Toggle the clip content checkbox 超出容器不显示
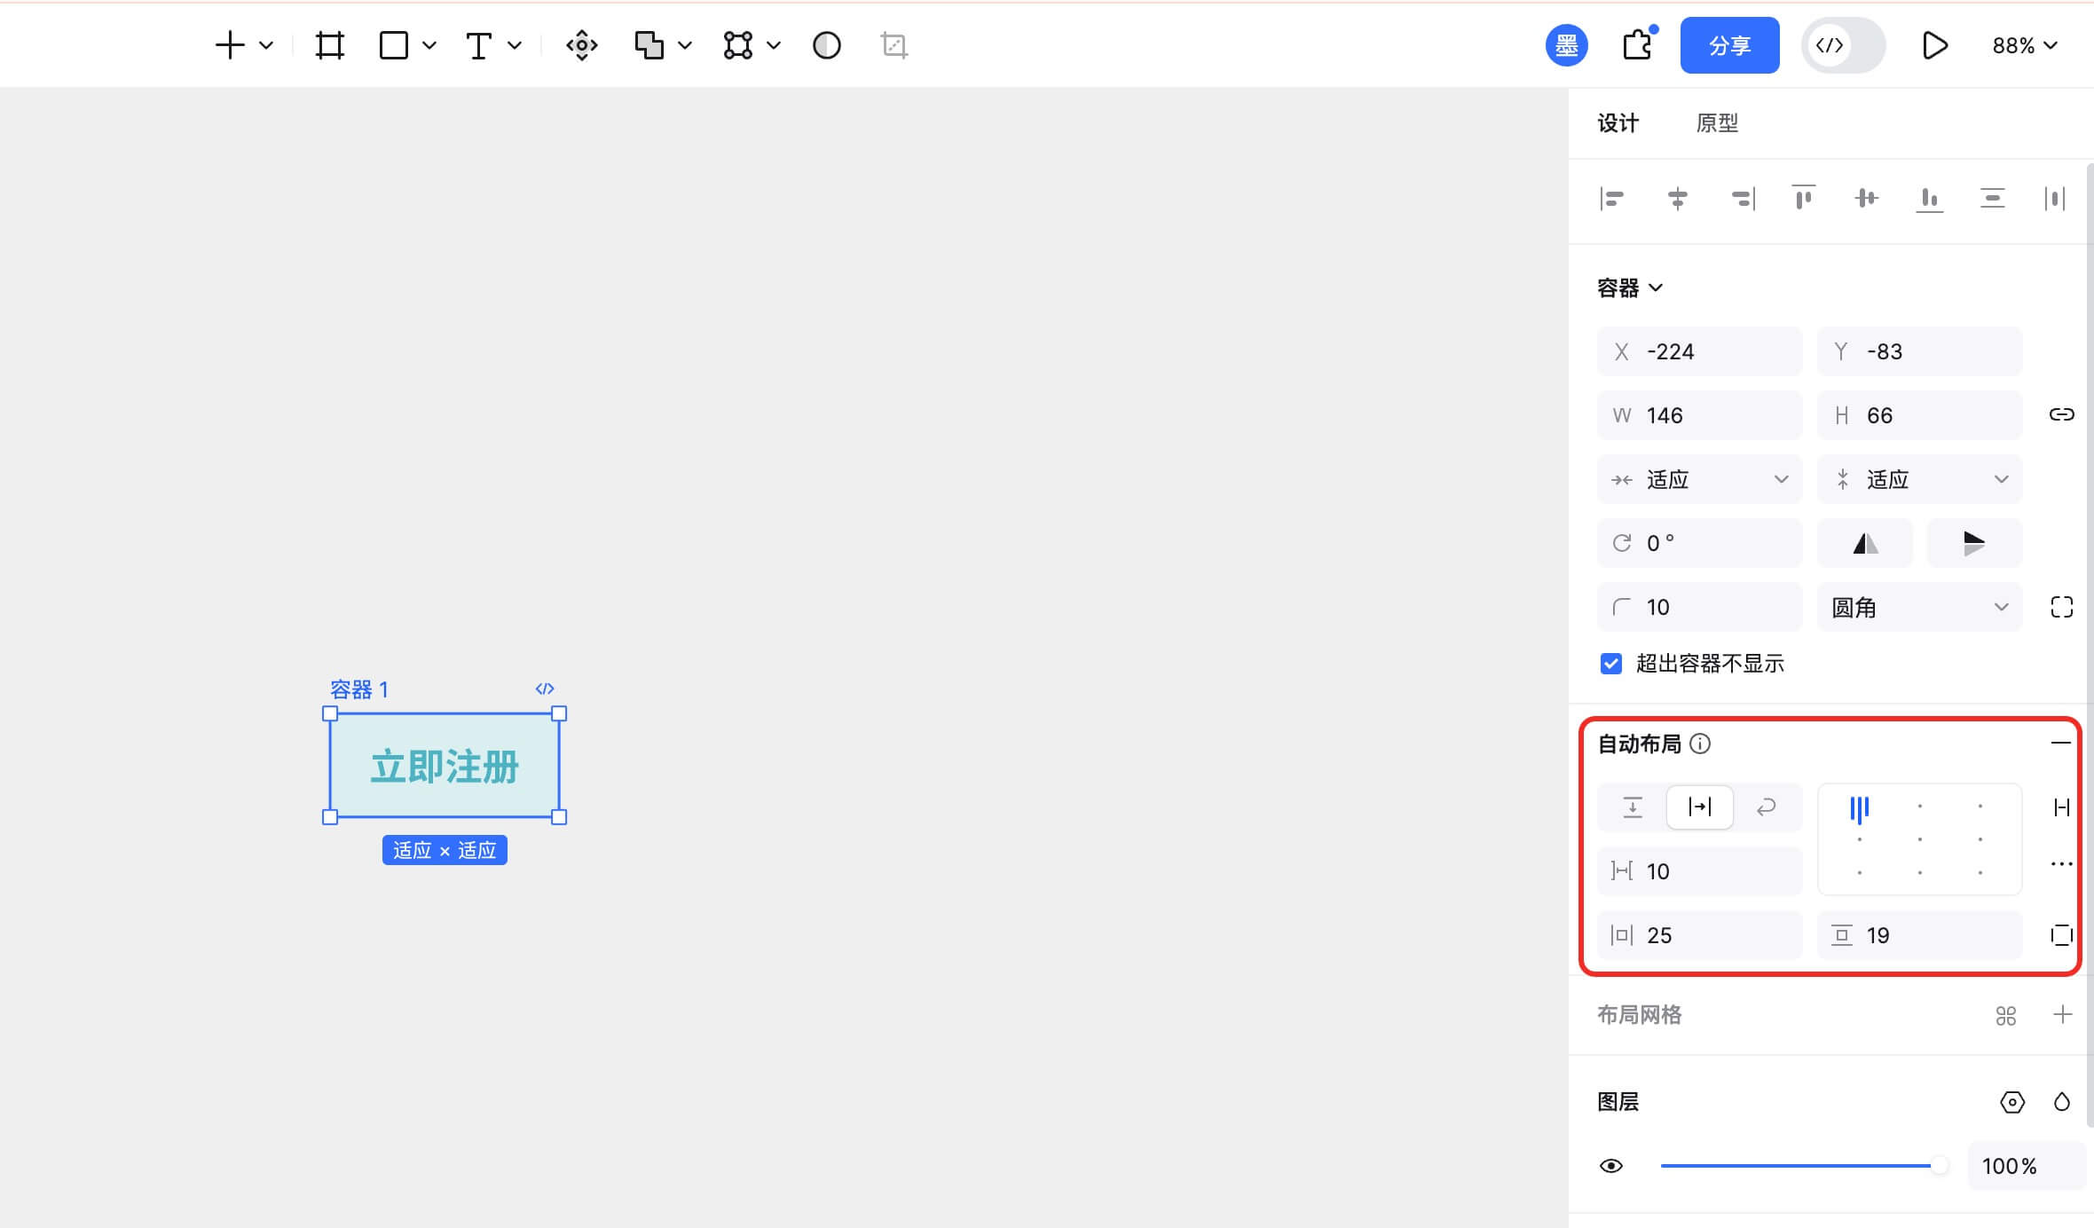 (x=1611, y=664)
